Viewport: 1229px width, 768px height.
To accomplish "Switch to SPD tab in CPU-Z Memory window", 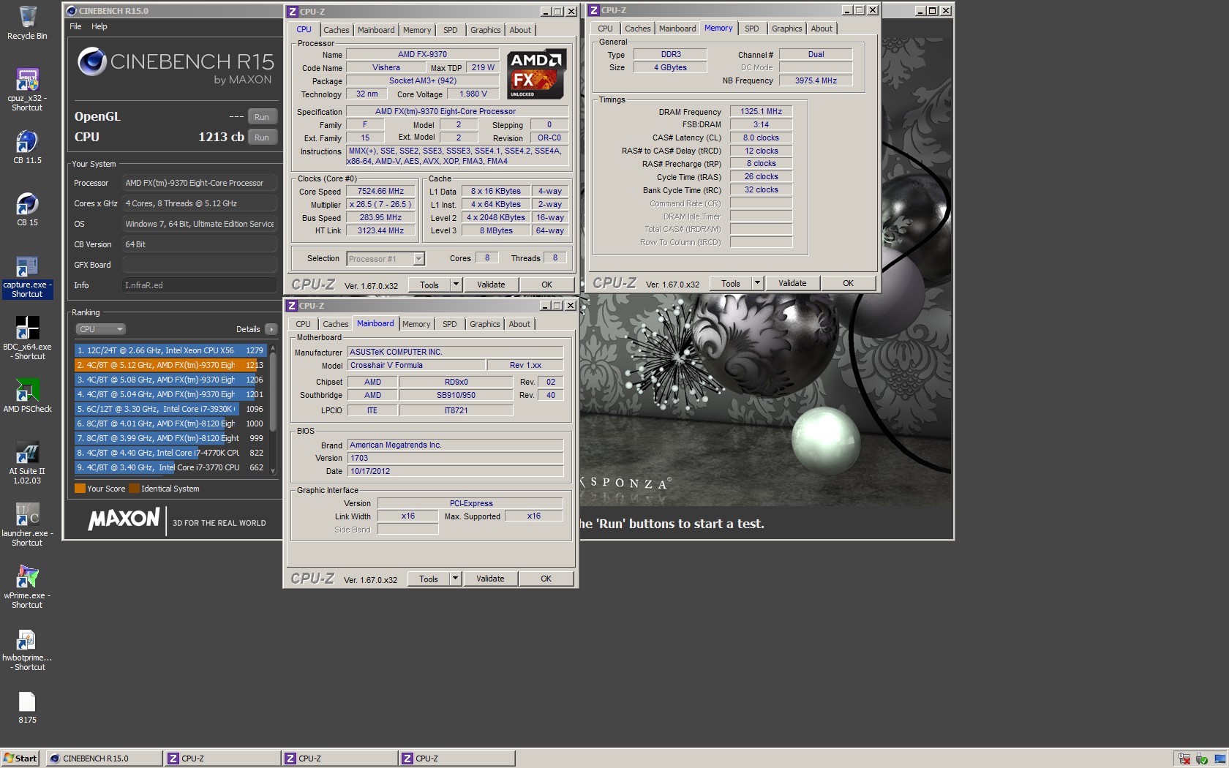I will point(751,29).
